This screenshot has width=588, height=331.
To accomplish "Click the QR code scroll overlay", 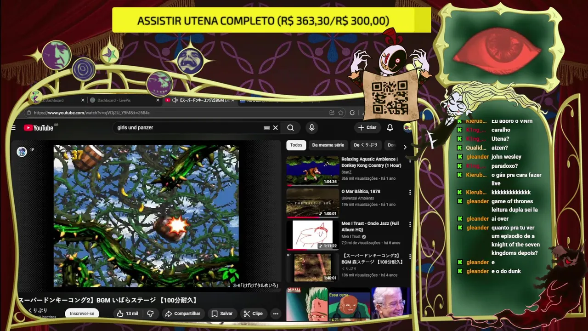I will 390,97.
